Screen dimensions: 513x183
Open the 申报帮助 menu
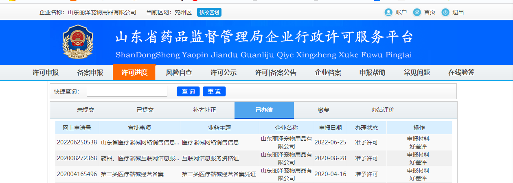pos(372,73)
